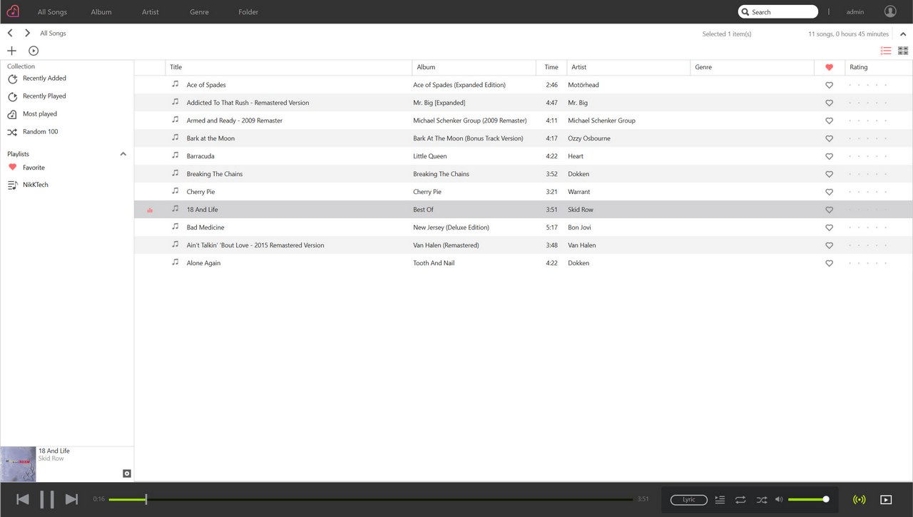Collapse the Playlists section
This screenshot has width=913, height=517.
(x=123, y=154)
